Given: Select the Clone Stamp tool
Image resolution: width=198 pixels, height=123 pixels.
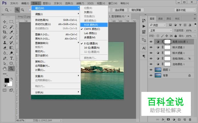Looking at the screenshot, I should tap(5, 43).
